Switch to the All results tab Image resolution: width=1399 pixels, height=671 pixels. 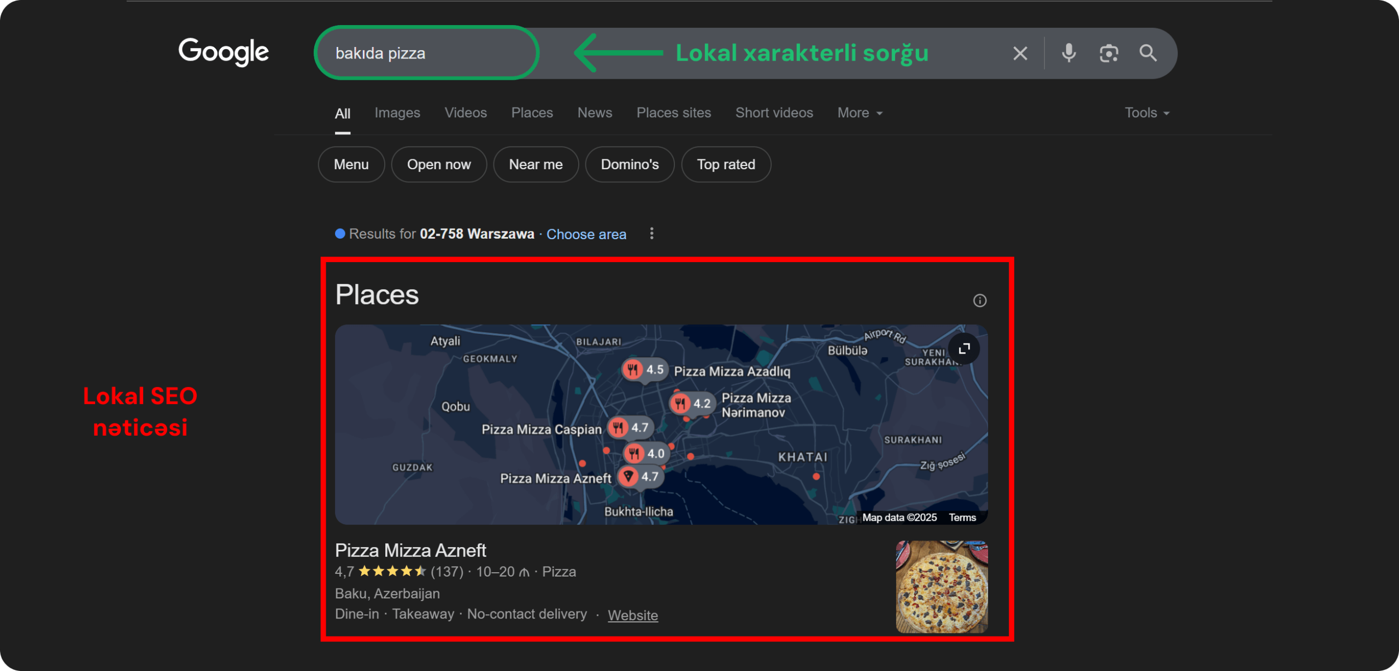coord(343,114)
